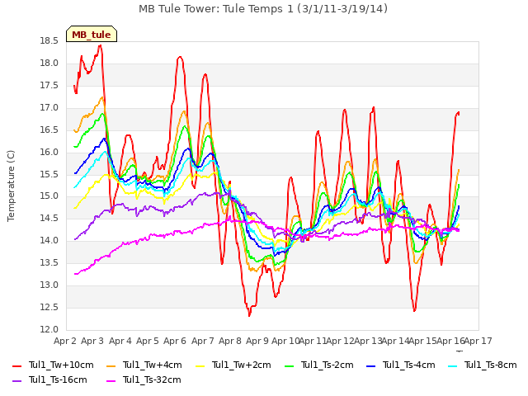Toggle the Tul1_Tw+2cm legend entry
The height and width of the screenshot is (396, 528).
pos(233,365)
